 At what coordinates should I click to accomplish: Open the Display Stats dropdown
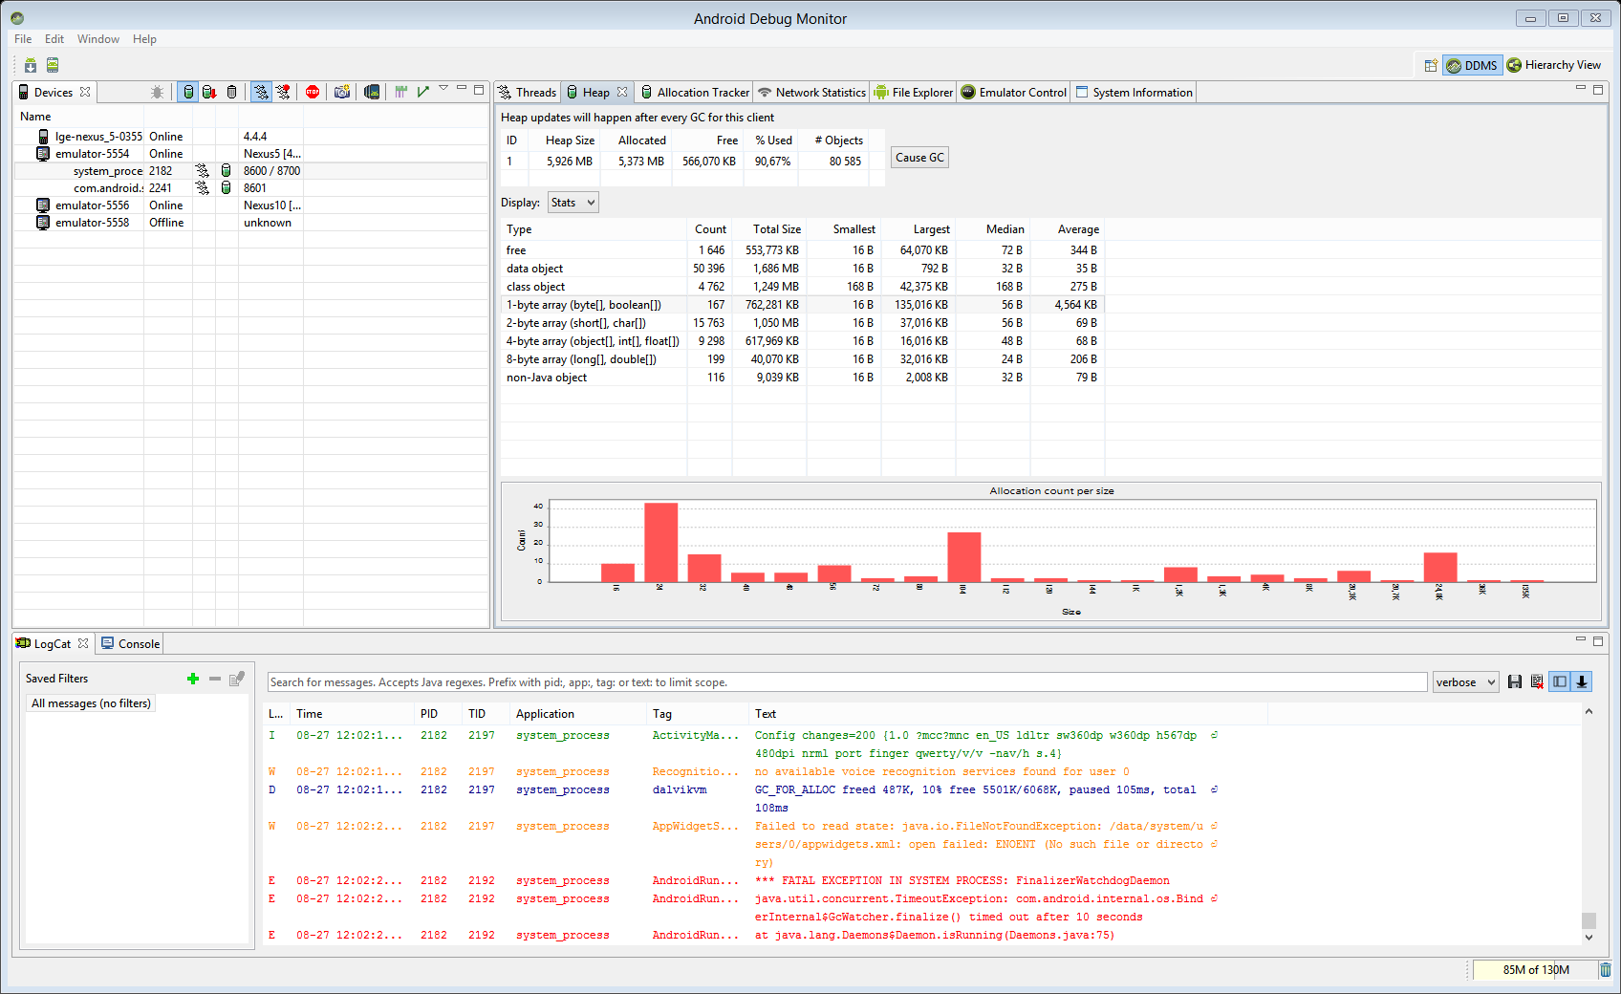(x=573, y=203)
